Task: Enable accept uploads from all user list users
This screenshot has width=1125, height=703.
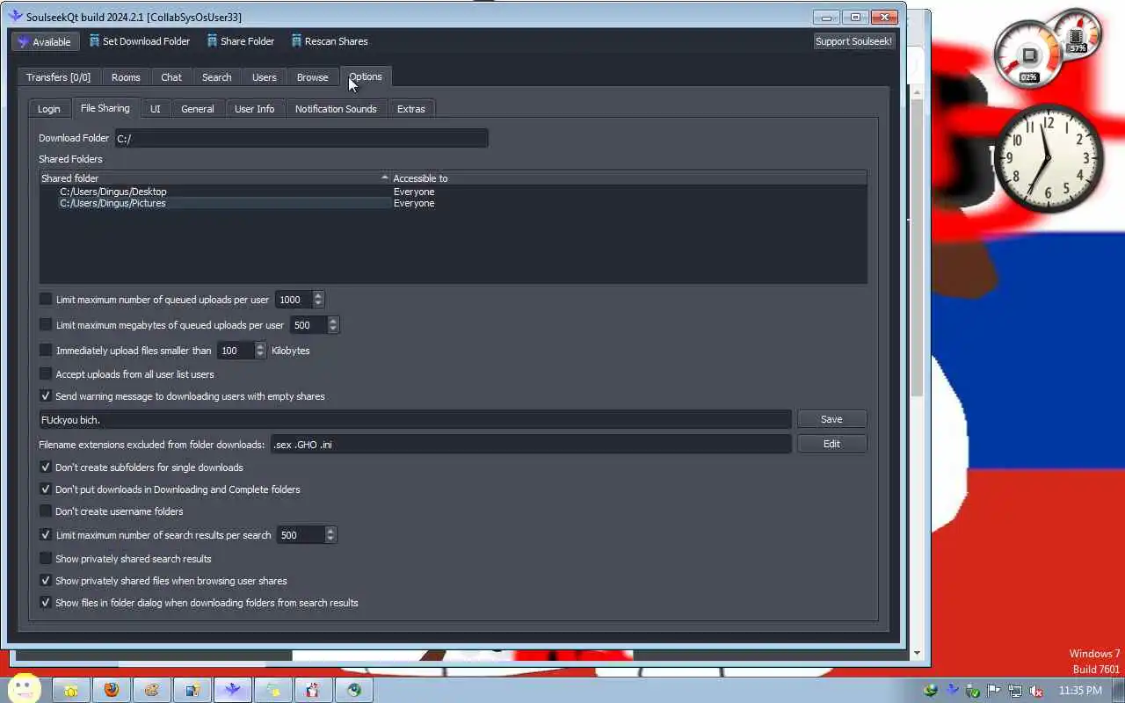Action: (x=46, y=374)
